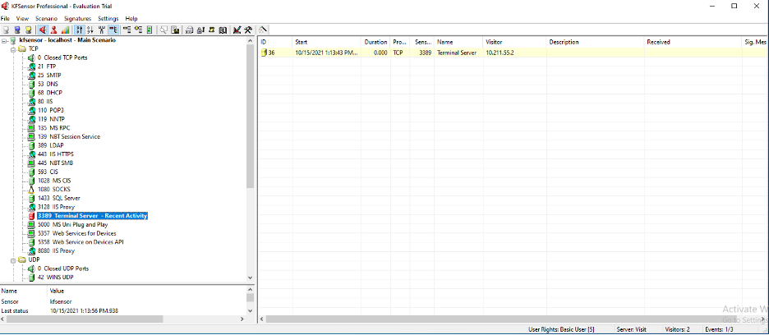Select the 25 SMTP tree item
Screen dimensions: 769x335
click(49, 75)
